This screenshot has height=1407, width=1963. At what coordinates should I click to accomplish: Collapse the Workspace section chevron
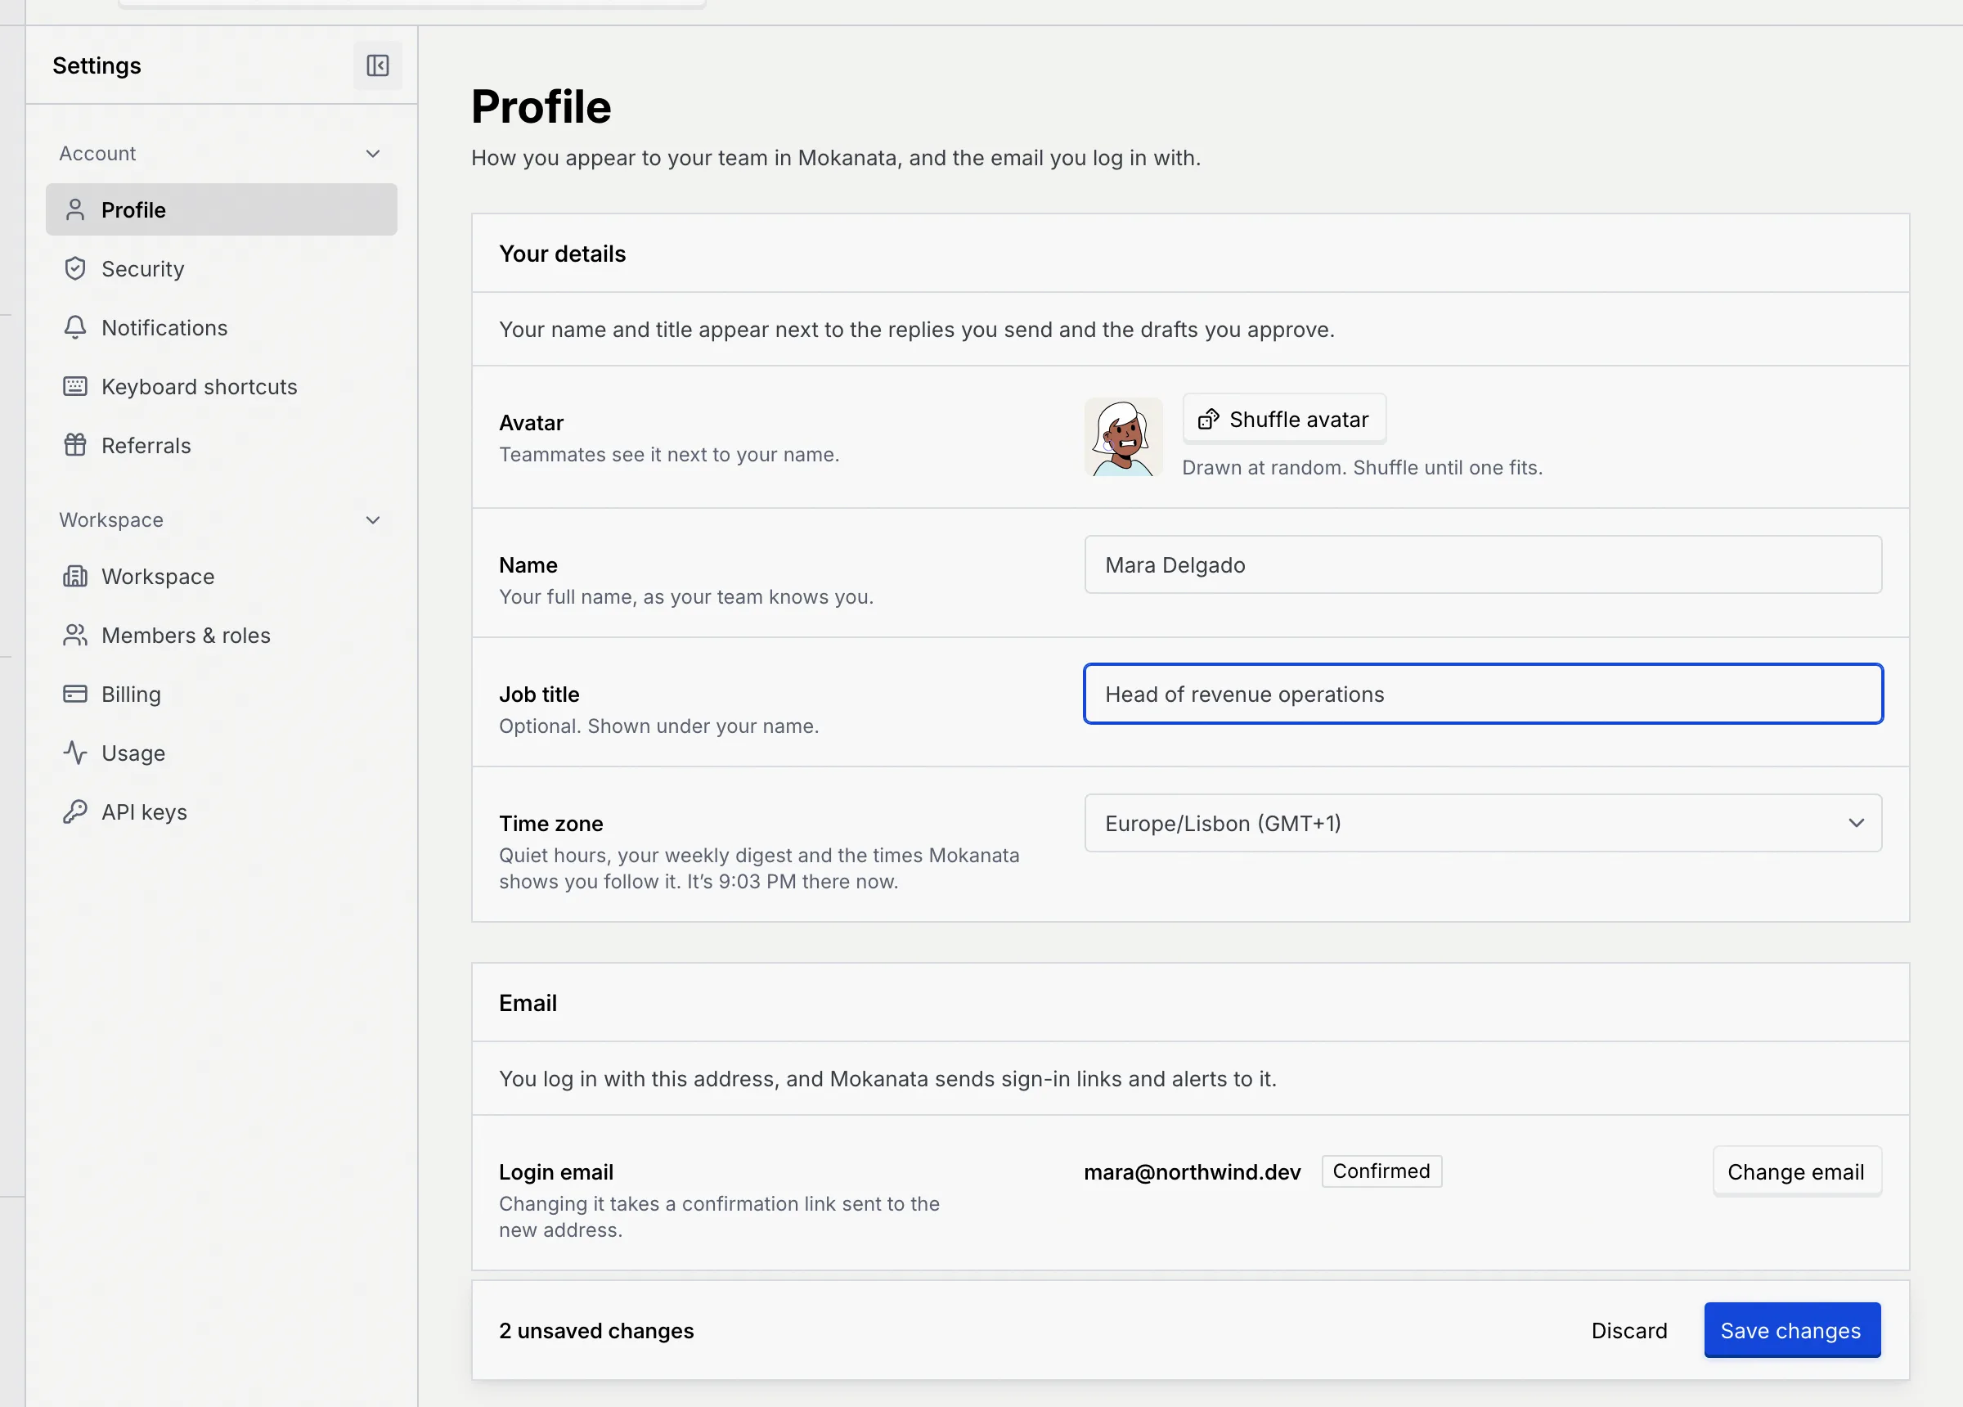[373, 520]
